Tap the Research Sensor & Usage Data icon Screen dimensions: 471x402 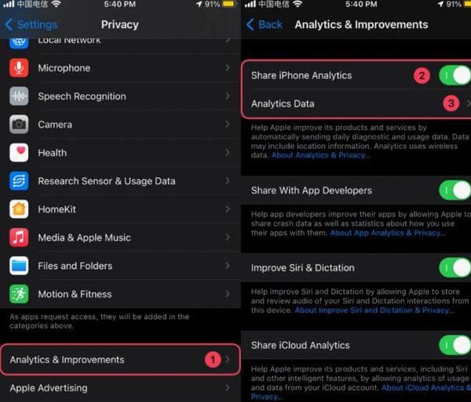pos(19,181)
